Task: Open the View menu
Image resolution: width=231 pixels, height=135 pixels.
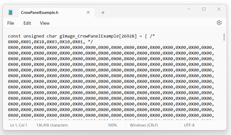Action: 45,23
